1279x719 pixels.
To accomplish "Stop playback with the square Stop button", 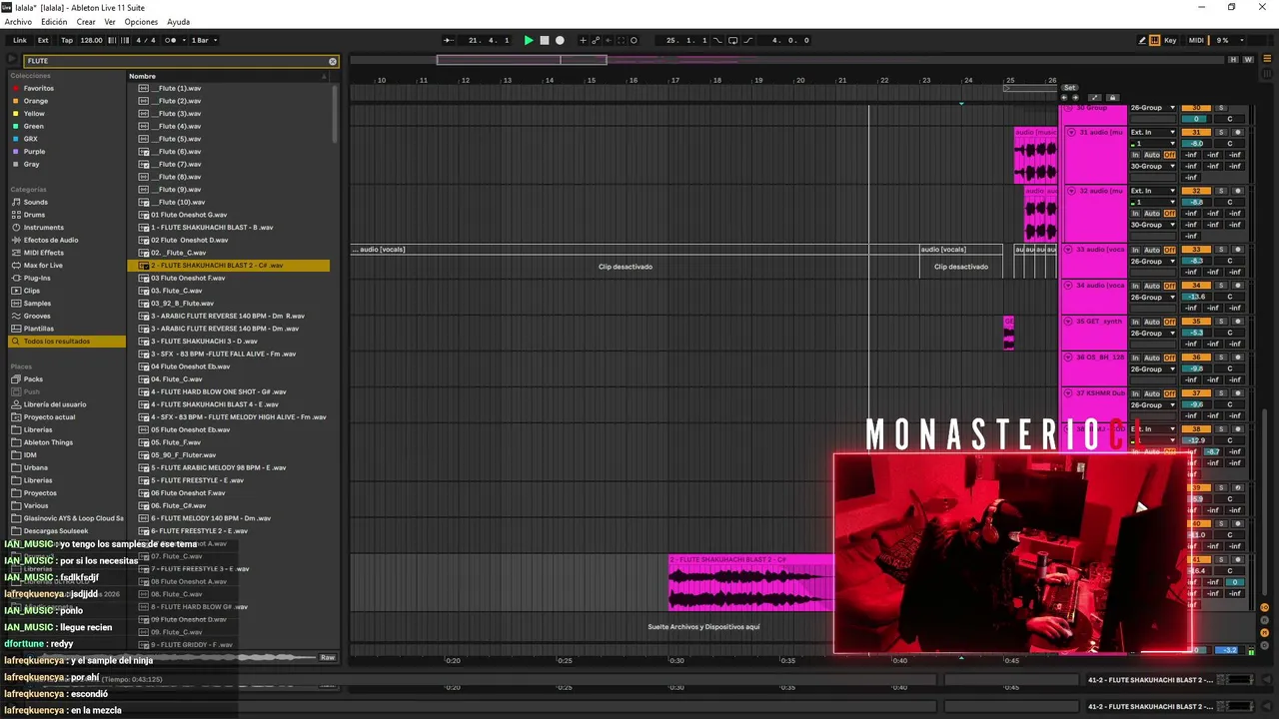I will [545, 40].
